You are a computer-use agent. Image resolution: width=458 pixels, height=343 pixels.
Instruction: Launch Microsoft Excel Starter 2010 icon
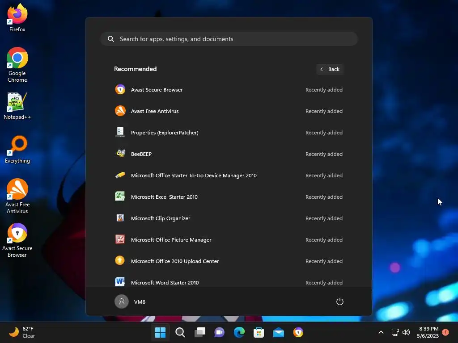pyautogui.click(x=120, y=197)
